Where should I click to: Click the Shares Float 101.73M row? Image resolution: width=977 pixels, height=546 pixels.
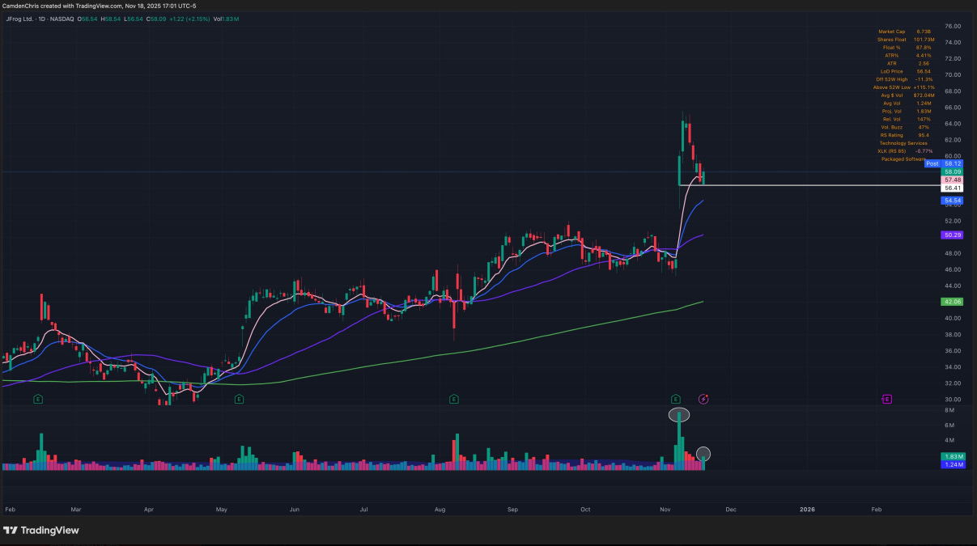[x=905, y=40]
